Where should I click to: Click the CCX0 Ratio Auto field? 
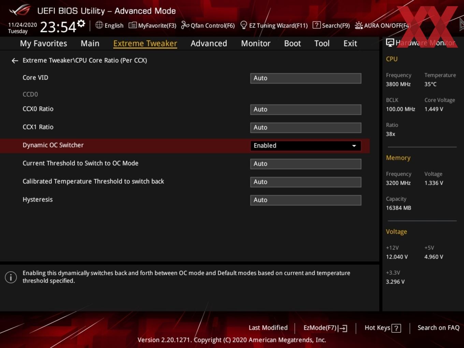[x=306, y=110]
